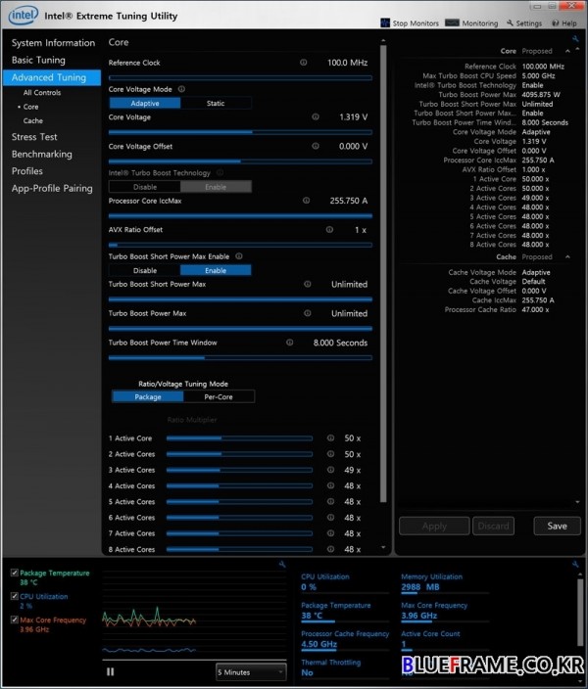Click the wrench icon above the monitor values panel

tap(575, 564)
